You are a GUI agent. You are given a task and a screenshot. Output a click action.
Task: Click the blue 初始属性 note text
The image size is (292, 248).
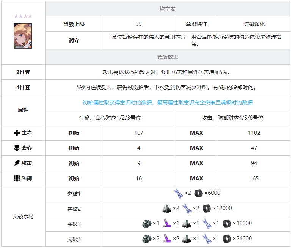pos(168,103)
